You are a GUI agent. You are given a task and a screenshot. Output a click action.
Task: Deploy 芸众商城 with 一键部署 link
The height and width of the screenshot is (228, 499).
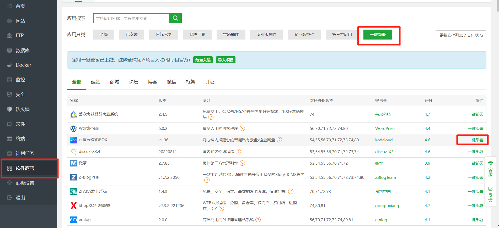475,114
